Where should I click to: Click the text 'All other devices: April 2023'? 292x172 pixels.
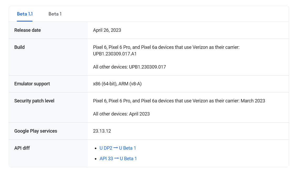tap(121, 114)
